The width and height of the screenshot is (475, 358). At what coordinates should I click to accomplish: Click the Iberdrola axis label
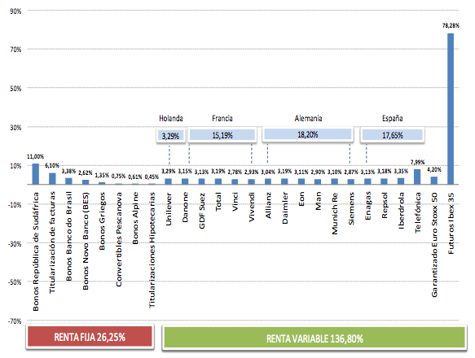pyautogui.click(x=402, y=211)
